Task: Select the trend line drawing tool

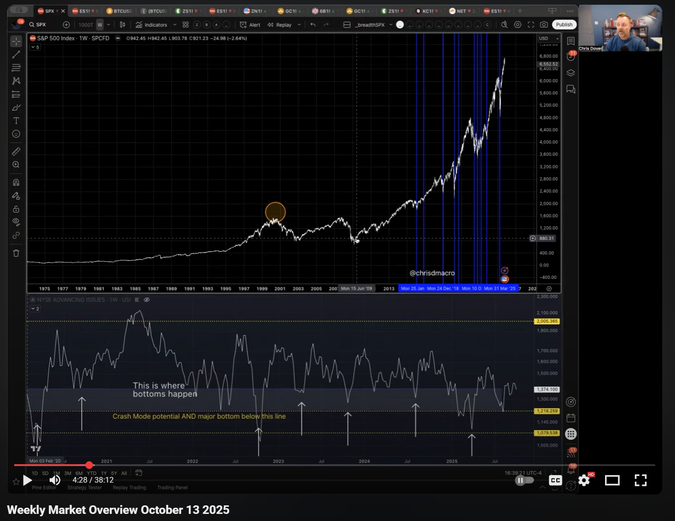Action: tap(16, 54)
